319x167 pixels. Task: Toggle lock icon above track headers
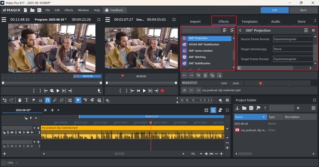click(26, 118)
